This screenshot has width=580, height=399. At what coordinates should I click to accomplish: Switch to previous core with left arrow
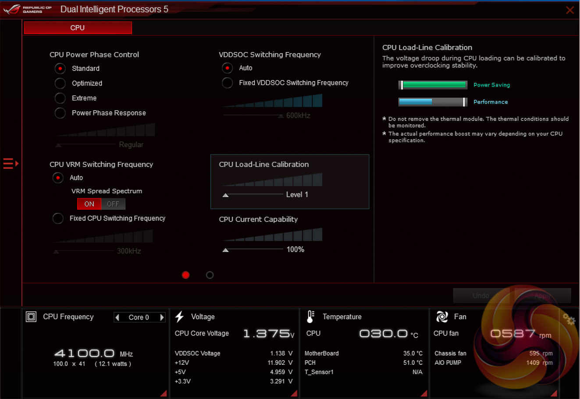pyautogui.click(x=117, y=317)
